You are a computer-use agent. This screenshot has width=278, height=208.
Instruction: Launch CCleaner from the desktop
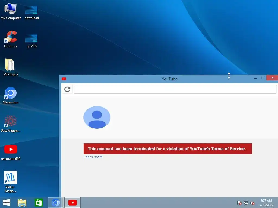[x=11, y=39]
